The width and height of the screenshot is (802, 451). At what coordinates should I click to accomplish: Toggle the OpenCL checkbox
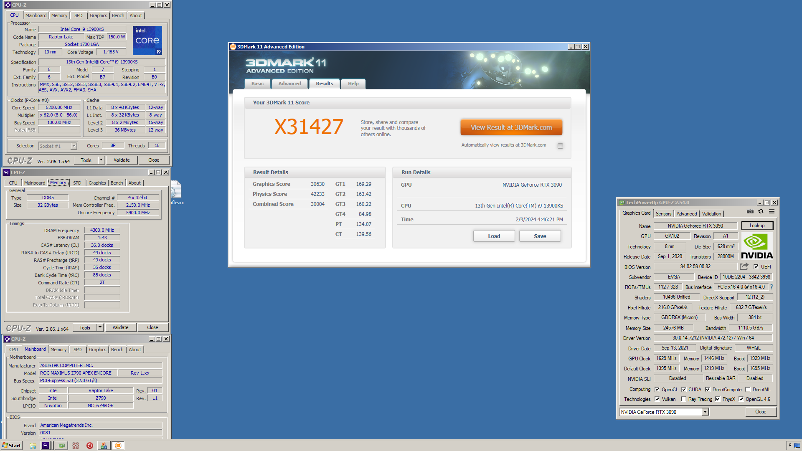click(x=657, y=389)
